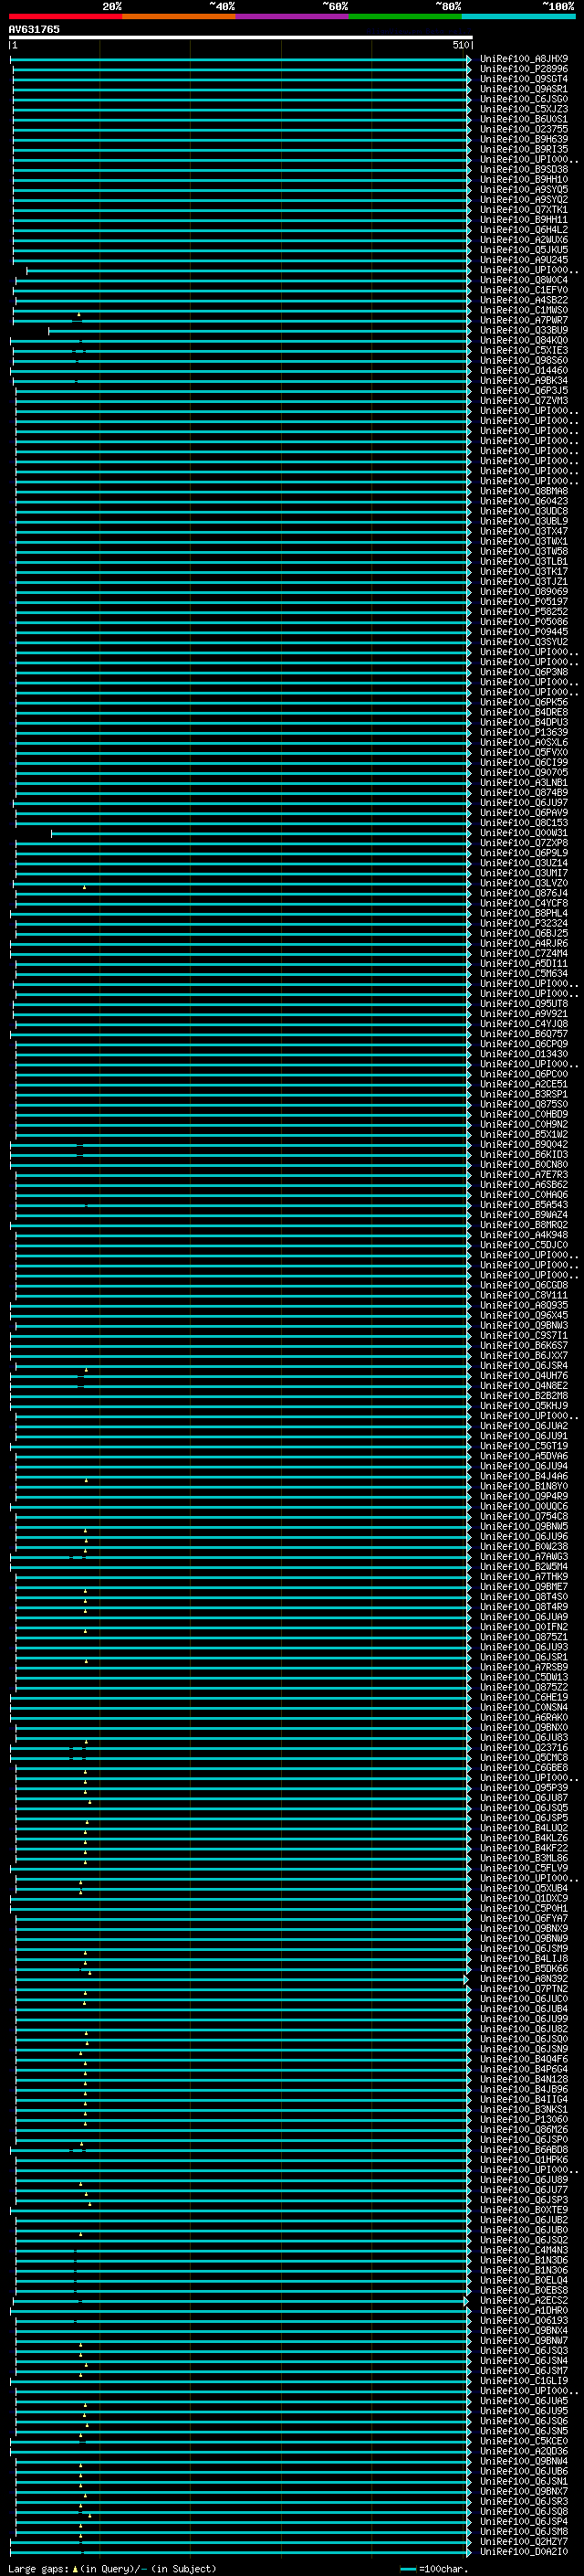
Task: Open hit UniRef100_A8JHX9
Action: point(524,59)
